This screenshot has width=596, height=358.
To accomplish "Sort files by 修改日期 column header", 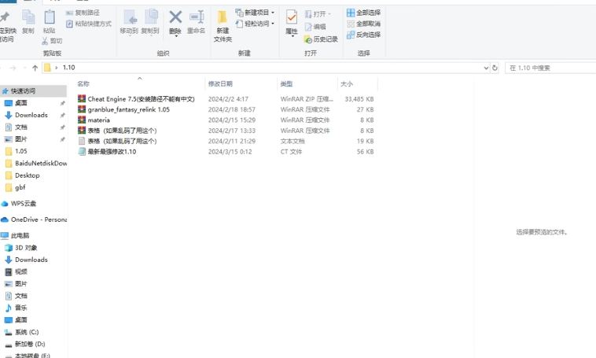I will click(220, 83).
